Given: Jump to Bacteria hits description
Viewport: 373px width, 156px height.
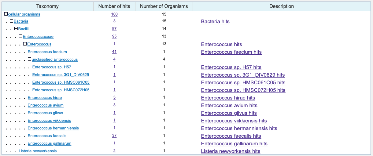Looking at the screenshot, I should 215,22.
